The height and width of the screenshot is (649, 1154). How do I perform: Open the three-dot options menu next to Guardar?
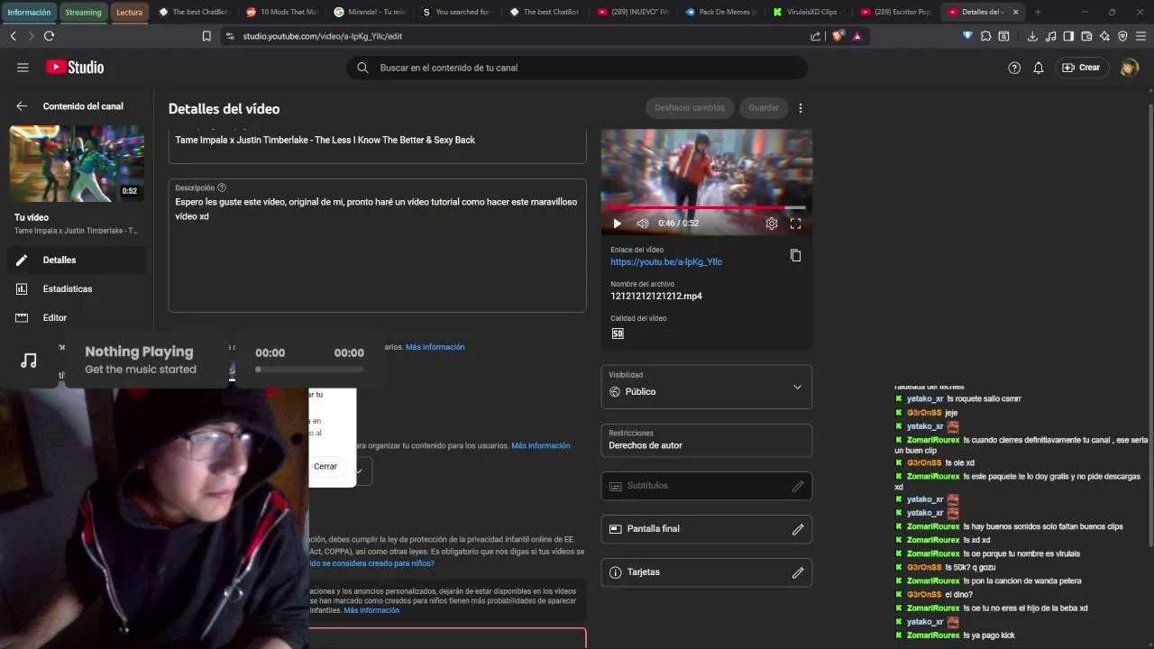click(801, 107)
